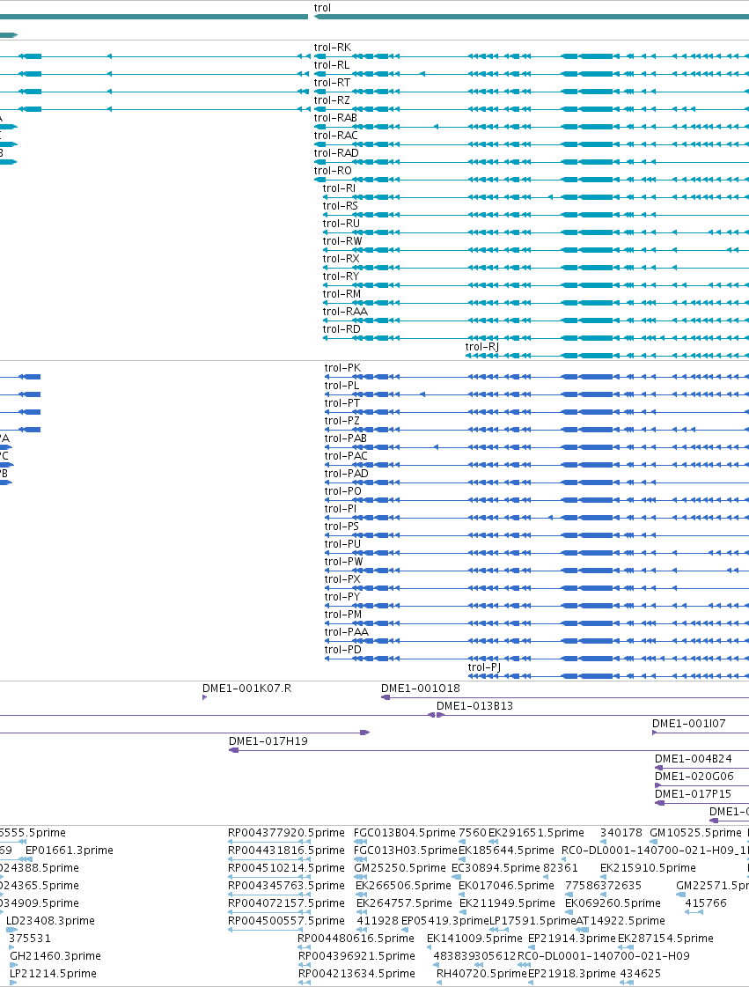The image size is (749, 987).
Task: Select transcript trol-RI
Action: pos(339,188)
